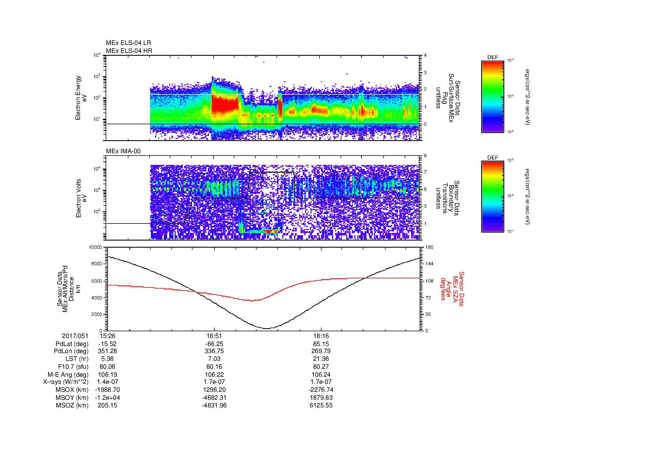The width and height of the screenshot is (666, 470).
Task: Select the ELS electron DEF color bar
Action: coord(493,96)
